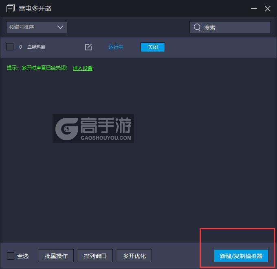Click the magnifier icon in search box
The image size is (277, 269).
click(x=197, y=27)
